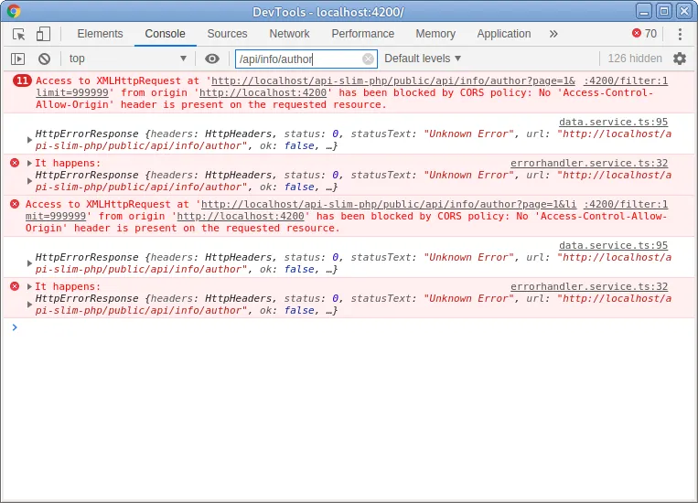This screenshot has height=503, width=698.
Task: Close the DevTools window
Action: (684, 11)
